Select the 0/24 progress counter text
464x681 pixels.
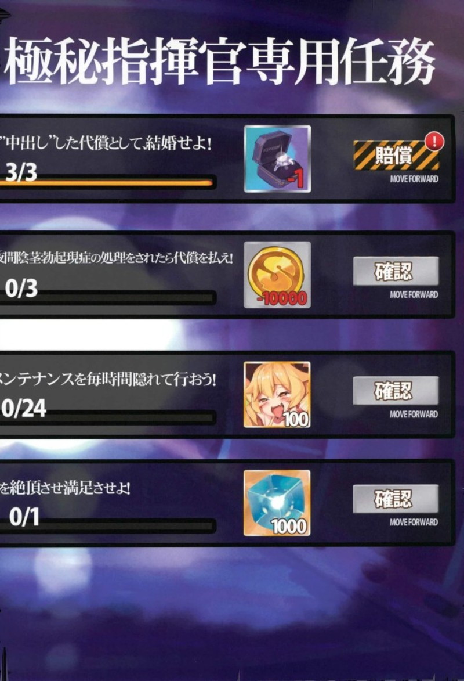click(23, 408)
